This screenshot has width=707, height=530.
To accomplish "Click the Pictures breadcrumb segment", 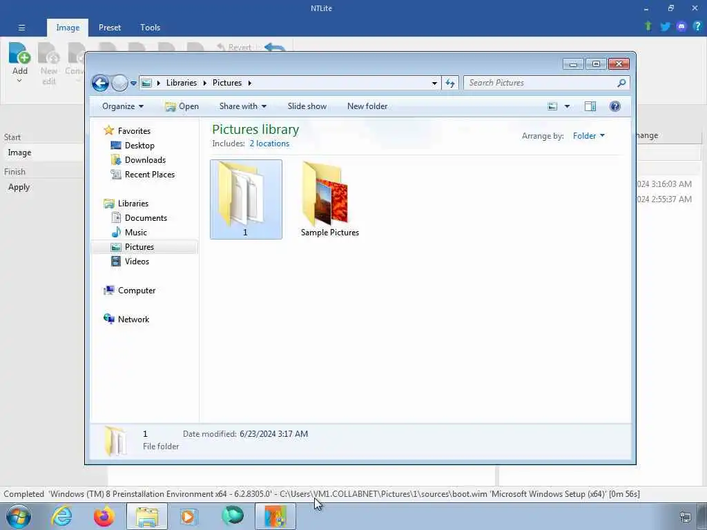I will 226,83.
